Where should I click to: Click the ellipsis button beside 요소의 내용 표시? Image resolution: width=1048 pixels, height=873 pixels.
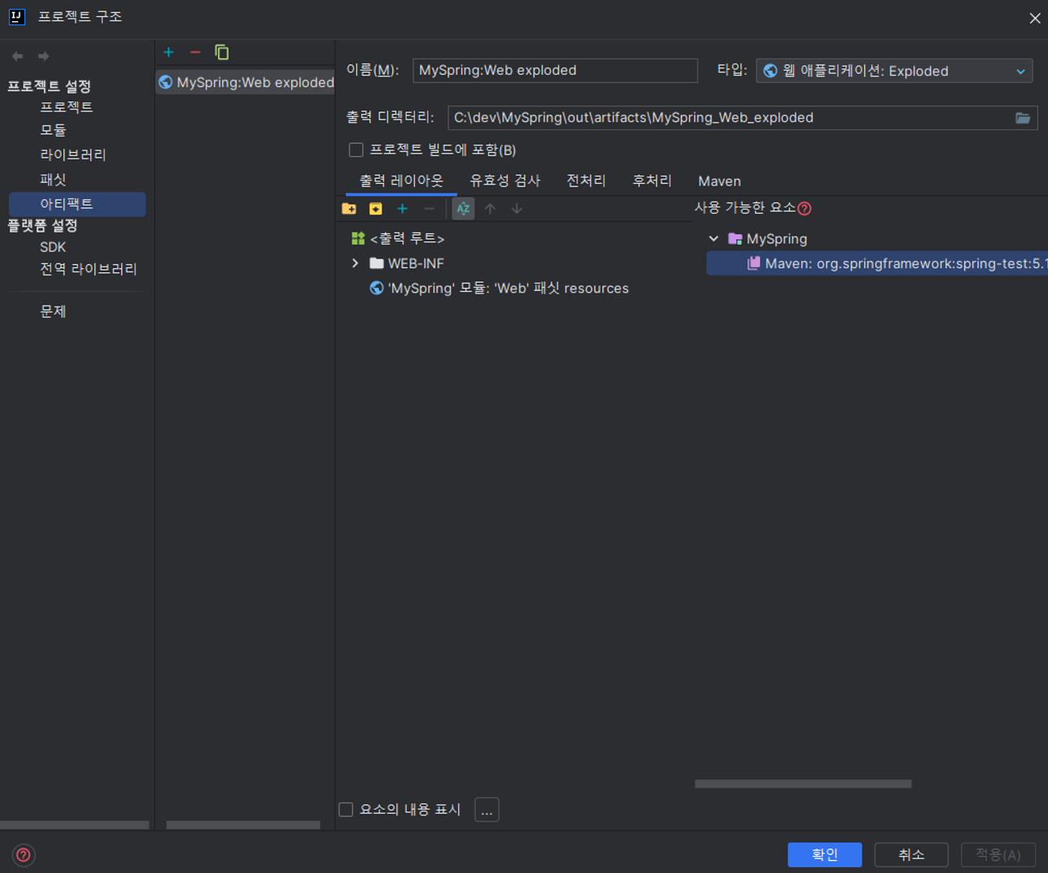(487, 810)
